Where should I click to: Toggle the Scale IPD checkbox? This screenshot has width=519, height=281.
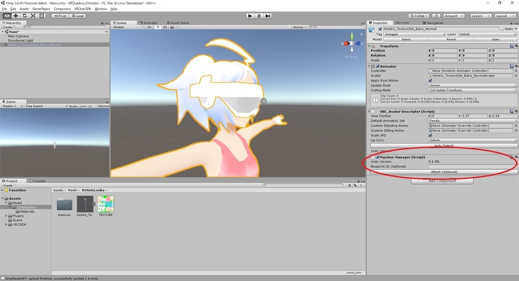(430, 135)
